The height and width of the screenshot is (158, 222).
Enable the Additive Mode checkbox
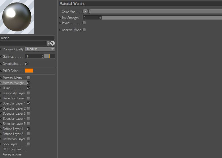(84, 30)
